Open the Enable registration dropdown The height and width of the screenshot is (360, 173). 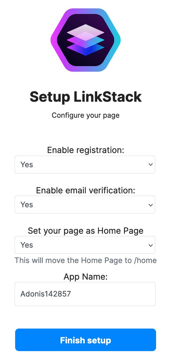(x=85, y=164)
